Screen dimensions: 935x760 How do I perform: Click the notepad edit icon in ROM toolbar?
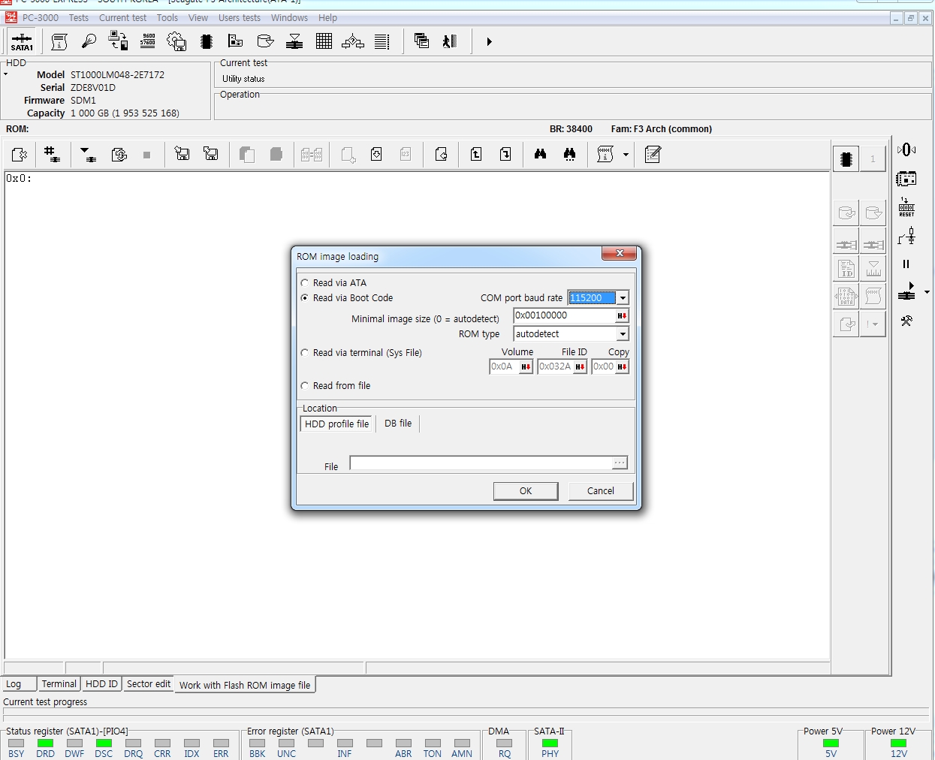653,154
